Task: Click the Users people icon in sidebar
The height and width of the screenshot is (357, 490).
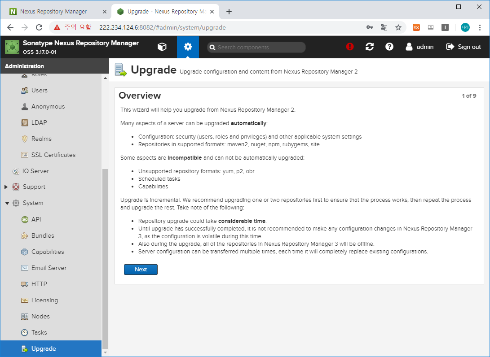Action: point(24,90)
